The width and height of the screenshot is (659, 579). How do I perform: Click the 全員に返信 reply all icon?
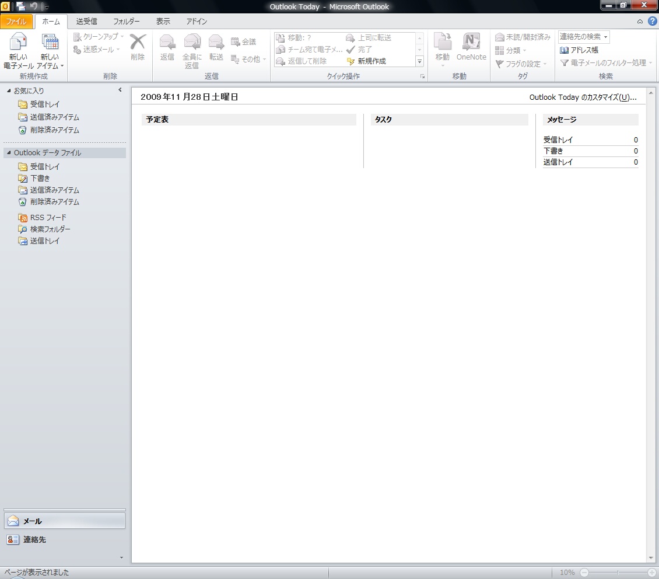192,43
